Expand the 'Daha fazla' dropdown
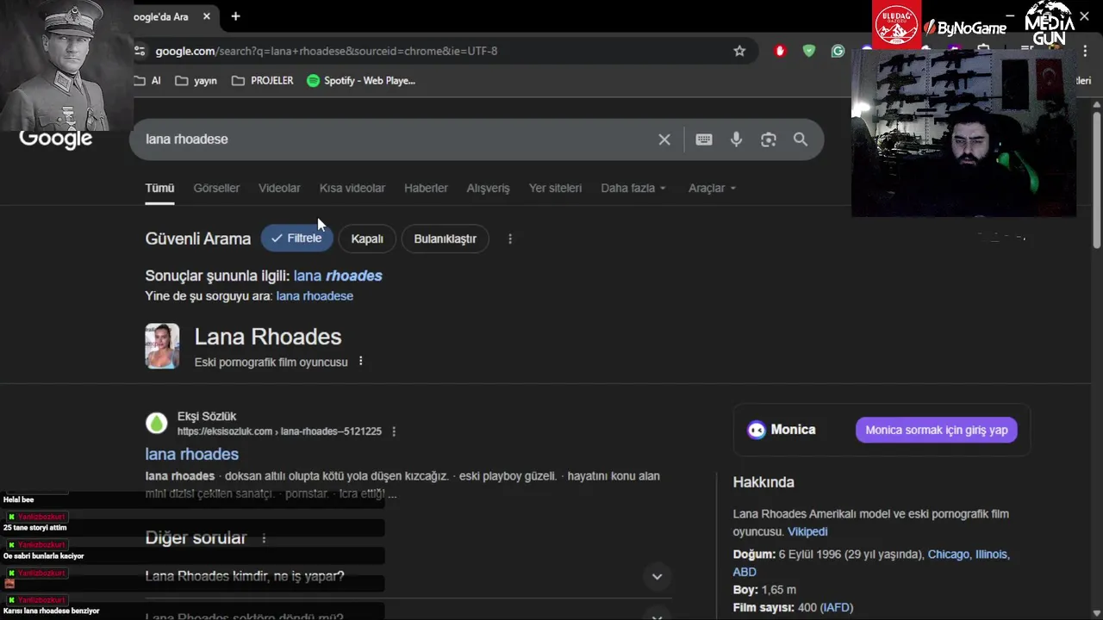Viewport: 1103px width, 620px height. [x=633, y=188]
